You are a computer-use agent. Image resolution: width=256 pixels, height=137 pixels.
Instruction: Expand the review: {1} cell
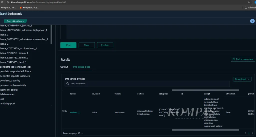tap(75, 112)
